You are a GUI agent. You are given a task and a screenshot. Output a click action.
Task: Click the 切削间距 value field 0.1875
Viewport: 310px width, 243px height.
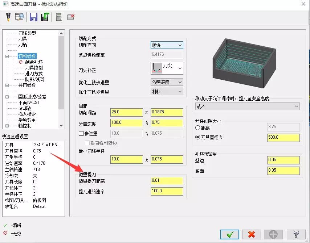click(x=167, y=112)
